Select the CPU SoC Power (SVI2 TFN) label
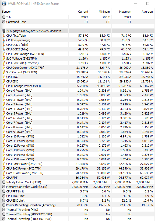Viewport: 155px width, 221px height. point(24,168)
